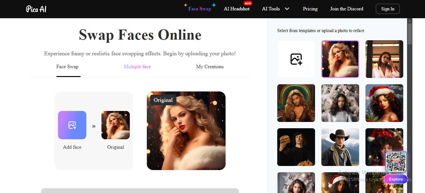Click the upload photo icon in templates panel
The width and height of the screenshot is (425, 193).
click(x=296, y=59)
